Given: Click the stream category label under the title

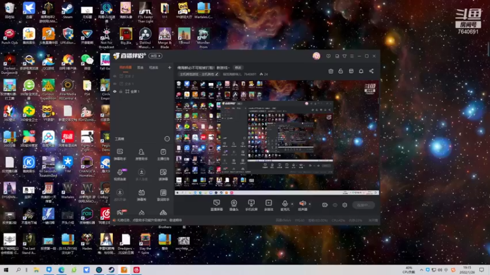Looking at the screenshot, I should click(x=197, y=74).
